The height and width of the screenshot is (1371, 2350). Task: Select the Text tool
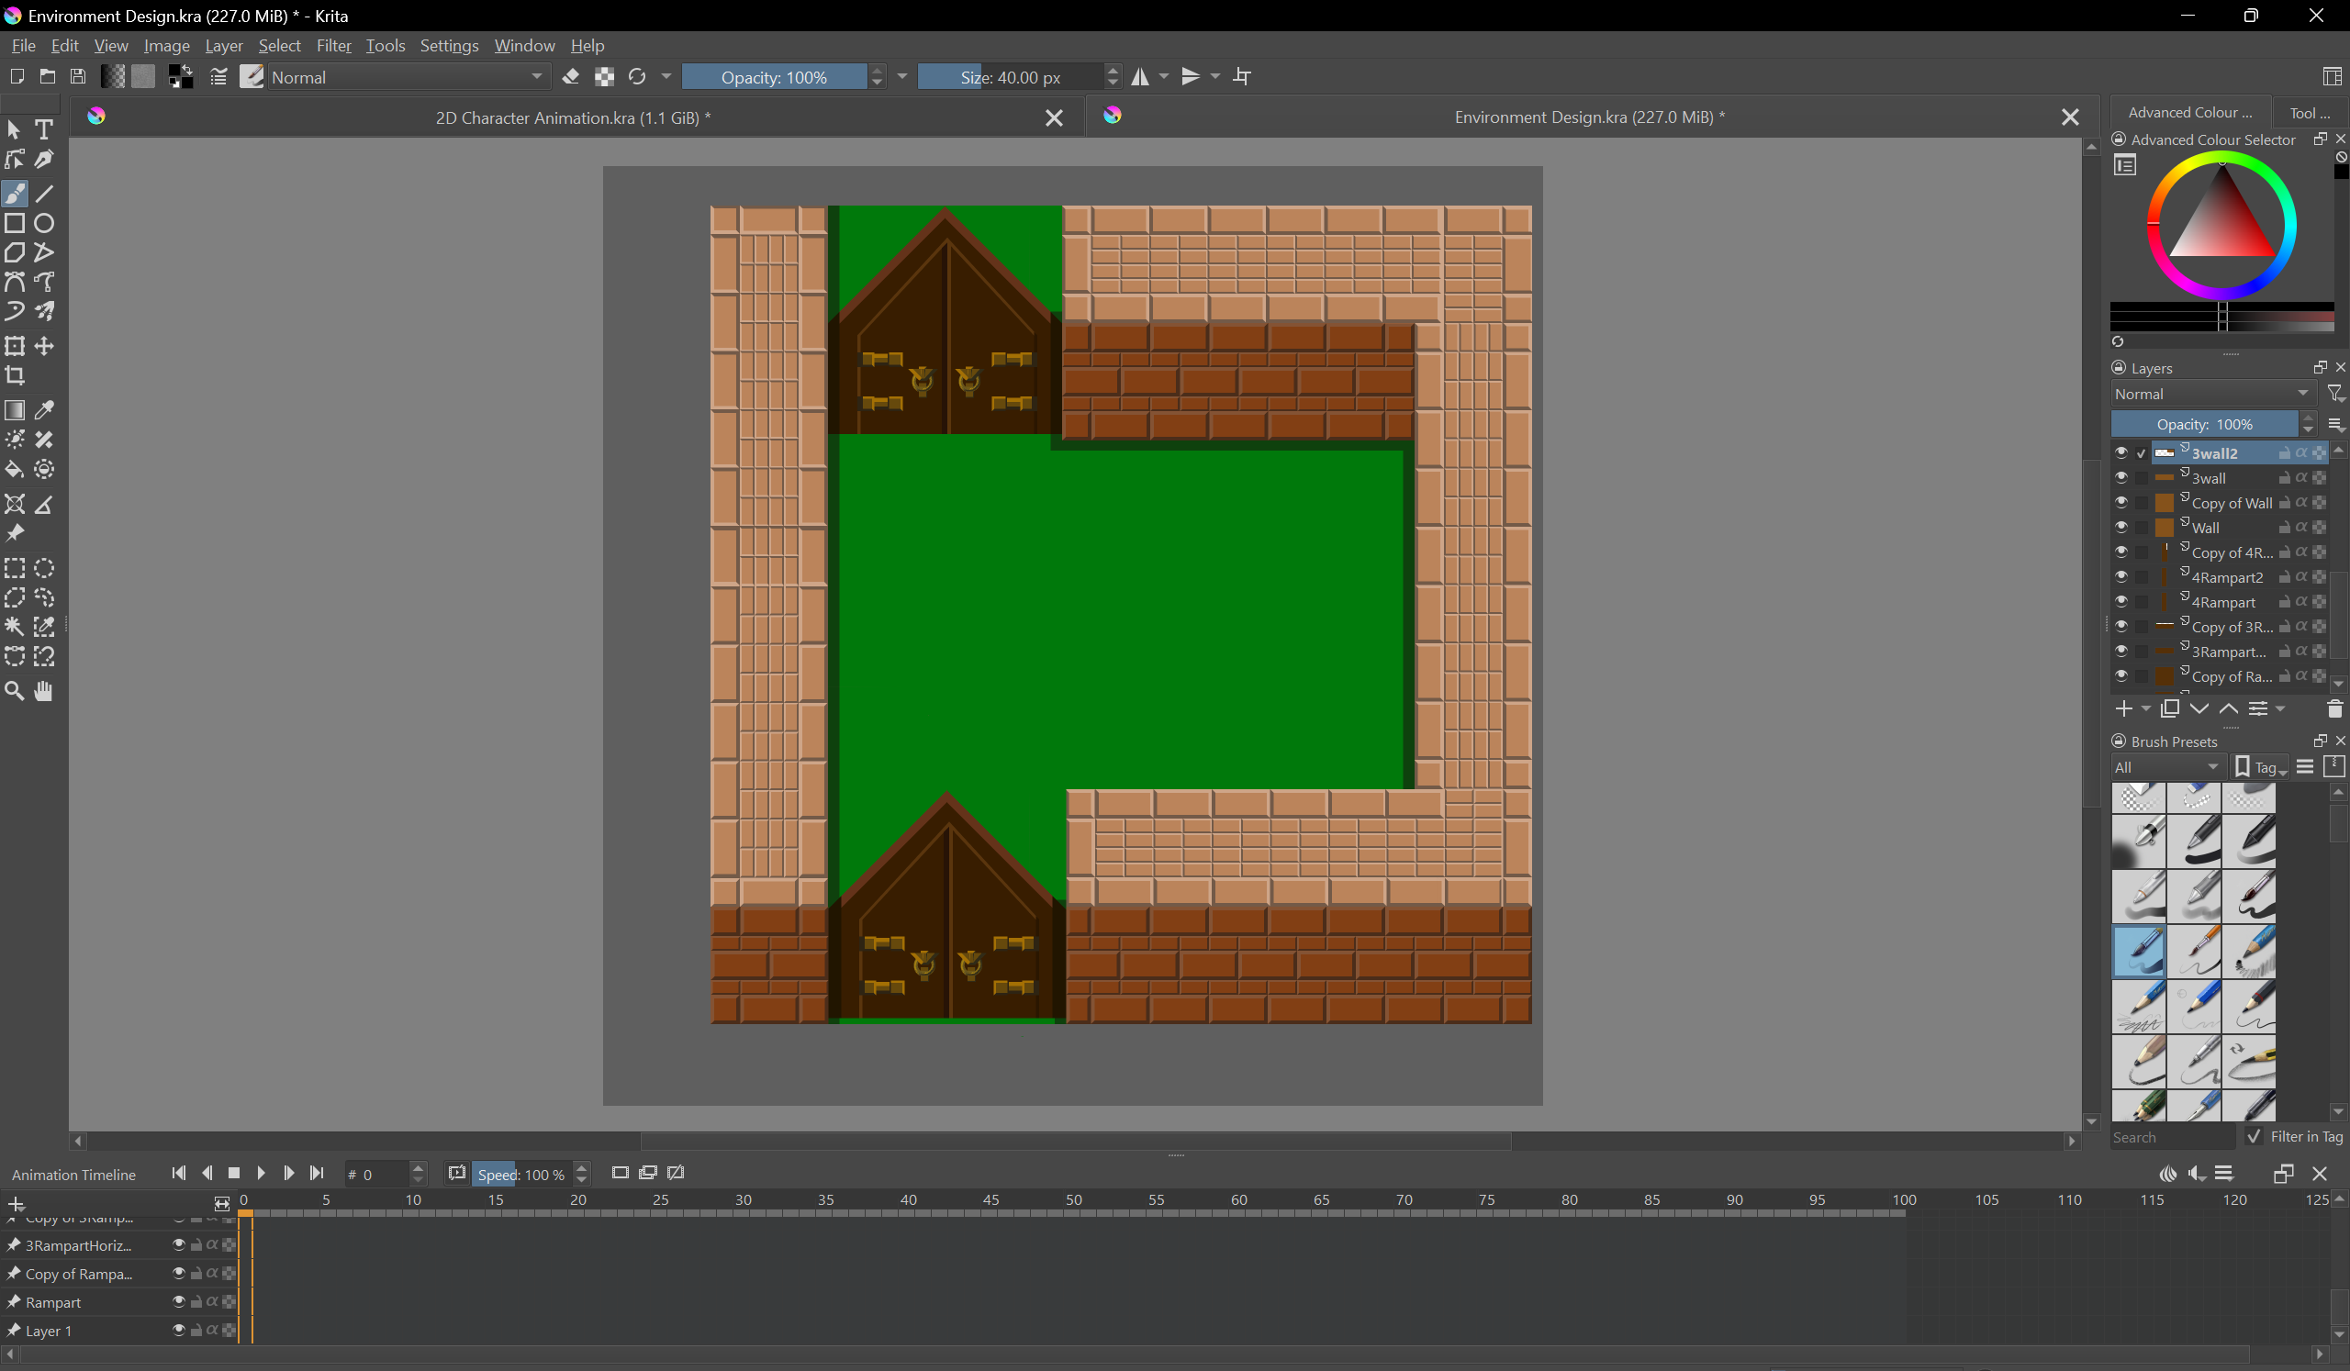[x=45, y=129]
